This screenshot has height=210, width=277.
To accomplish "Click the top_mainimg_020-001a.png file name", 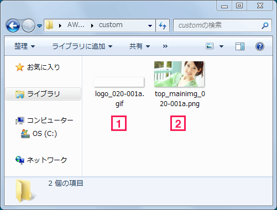I will (180, 99).
